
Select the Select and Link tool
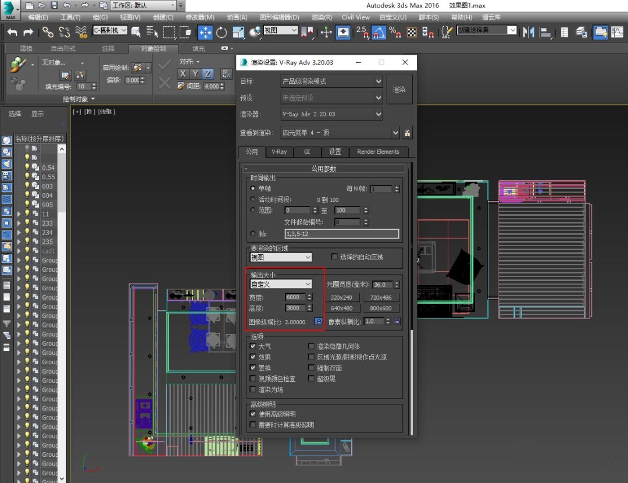pos(48,32)
